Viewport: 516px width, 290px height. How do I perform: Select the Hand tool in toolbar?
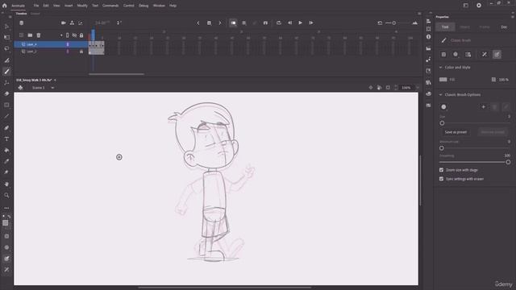[x=6, y=184]
